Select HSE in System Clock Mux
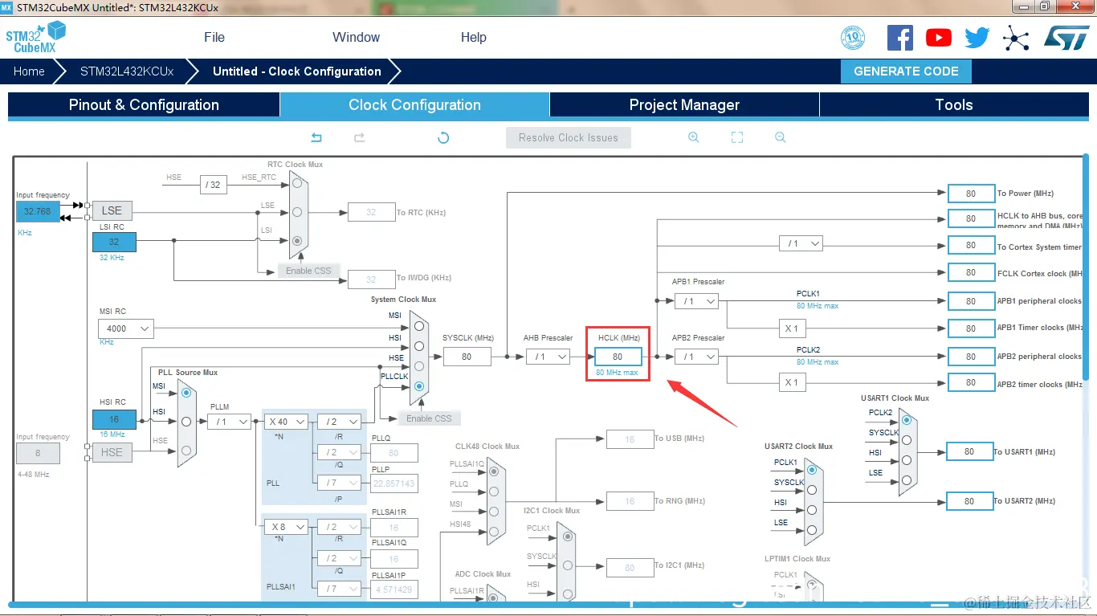This screenshot has height=616, width=1097. tap(419, 366)
